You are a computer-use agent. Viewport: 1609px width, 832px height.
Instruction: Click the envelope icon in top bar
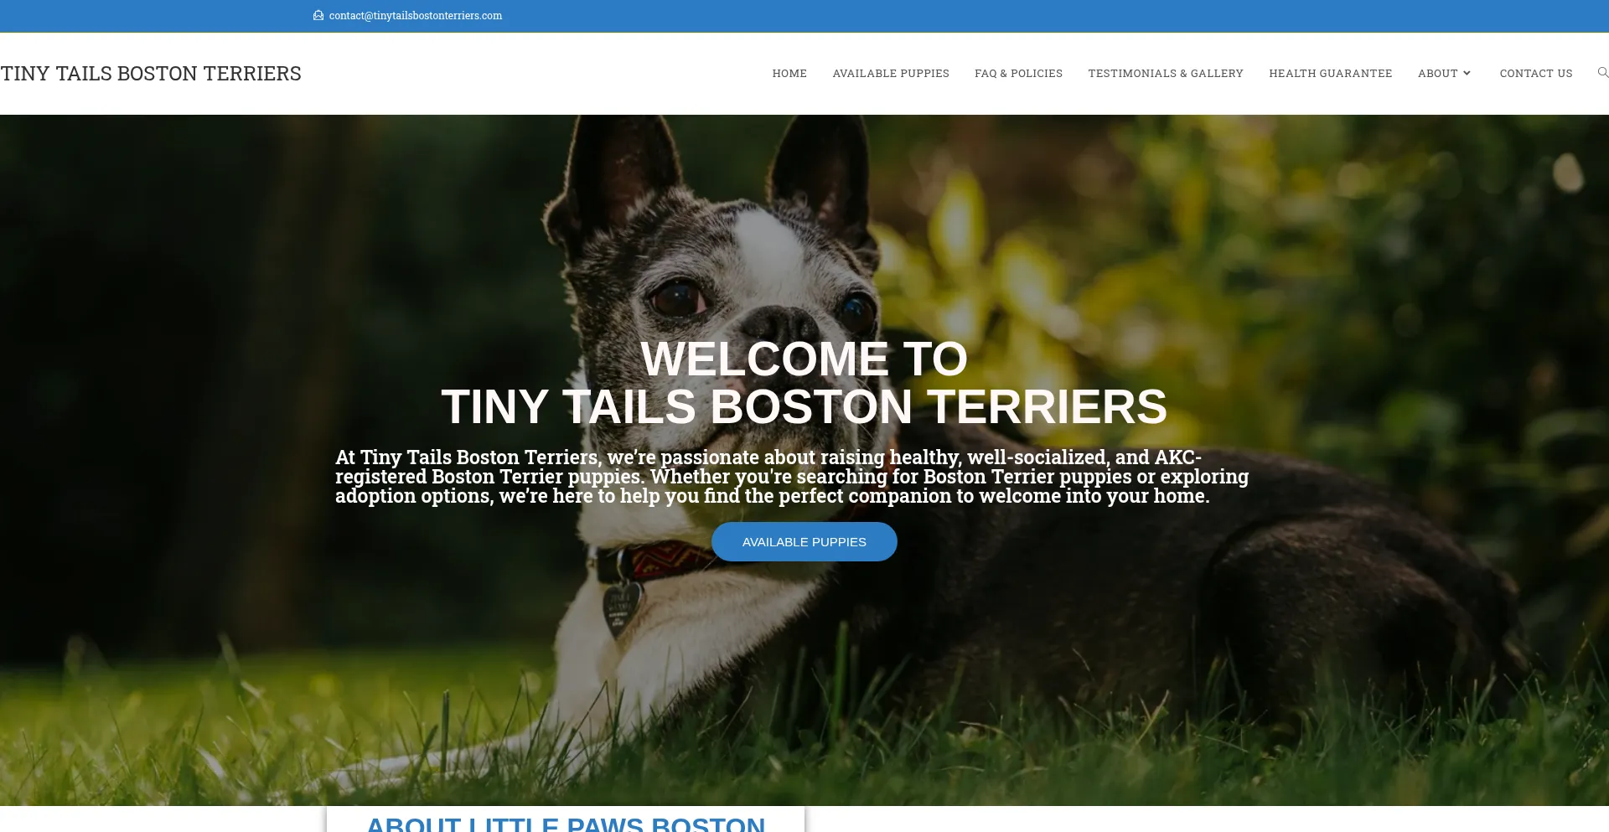(x=318, y=16)
